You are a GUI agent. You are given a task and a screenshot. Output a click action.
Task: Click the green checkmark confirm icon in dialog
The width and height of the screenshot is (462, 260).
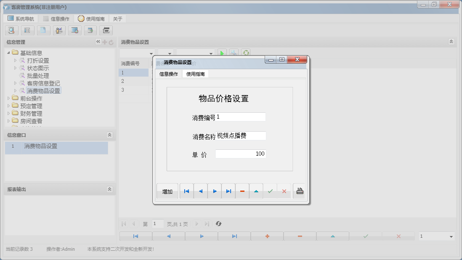(x=271, y=191)
